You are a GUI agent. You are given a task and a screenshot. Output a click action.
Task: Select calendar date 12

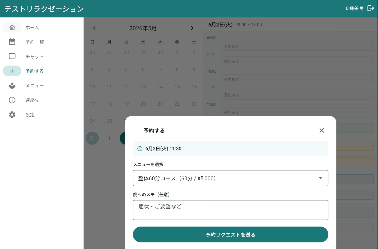coord(126,87)
